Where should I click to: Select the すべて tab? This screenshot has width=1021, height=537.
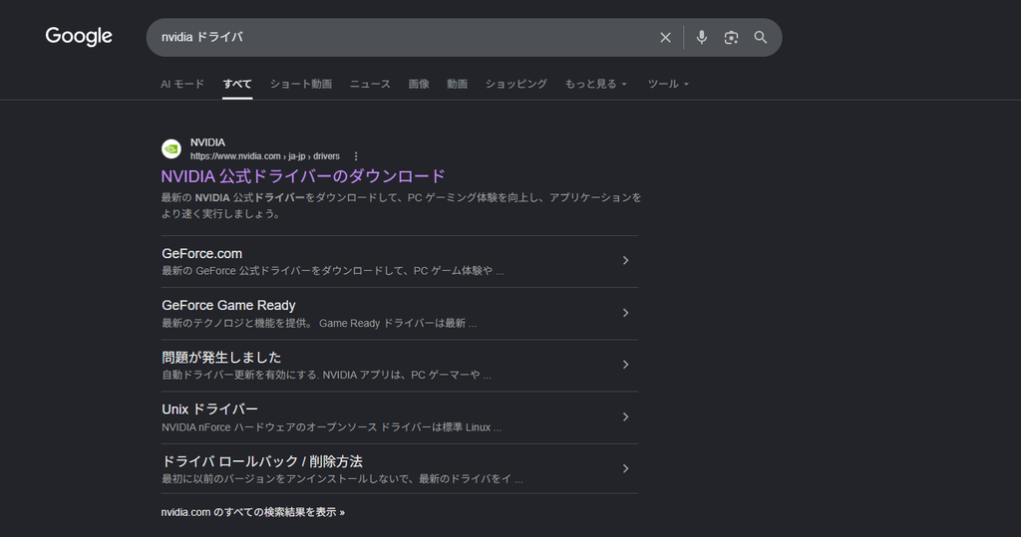click(x=237, y=84)
